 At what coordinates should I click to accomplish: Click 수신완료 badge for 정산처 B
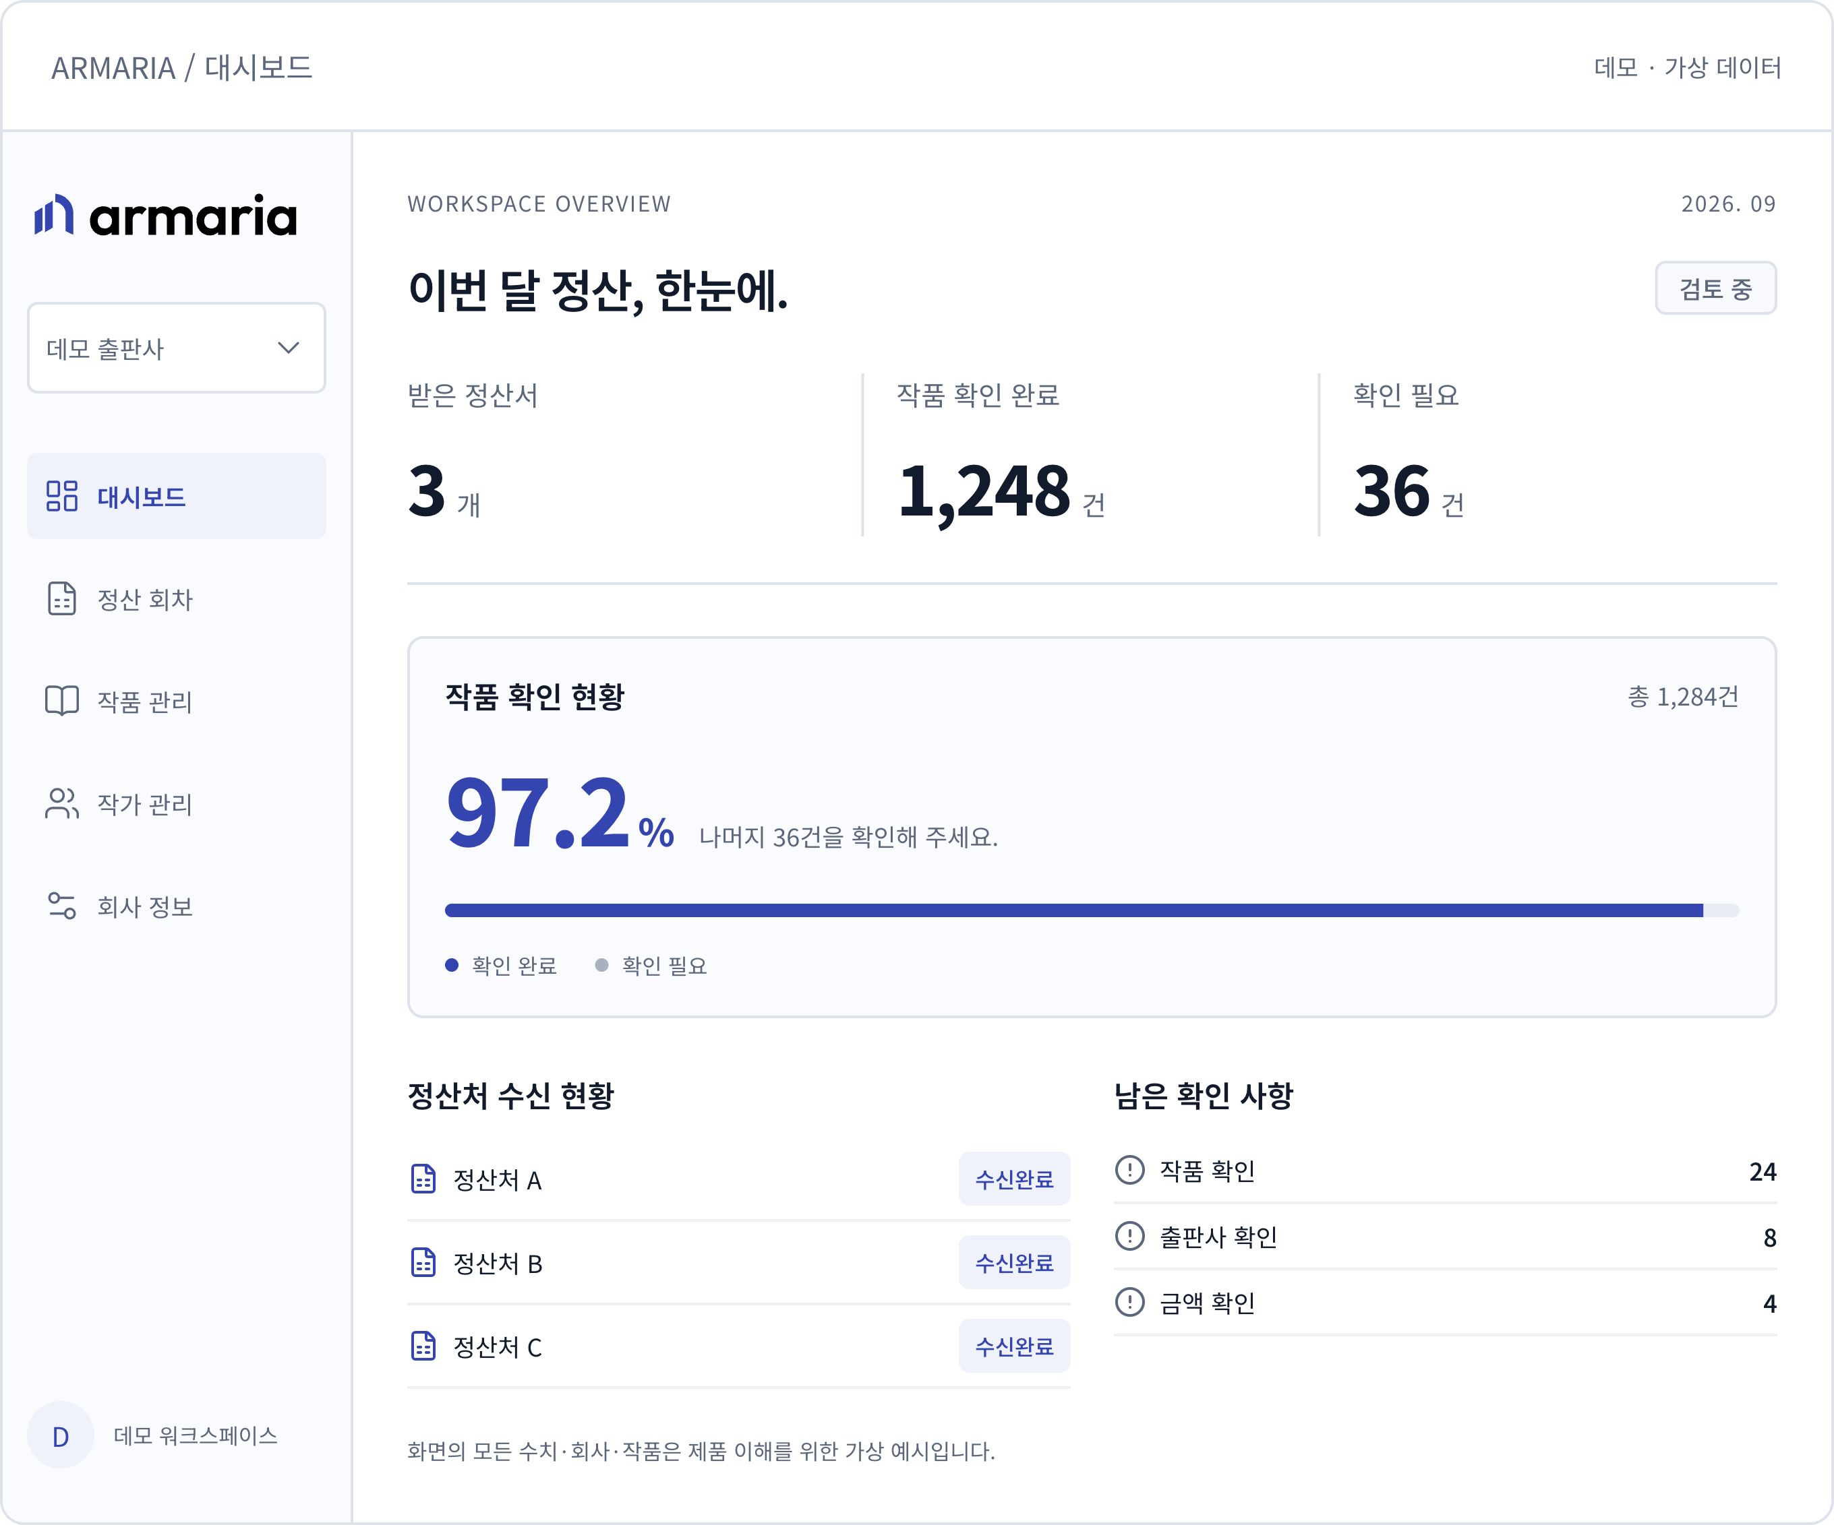1014,1262
